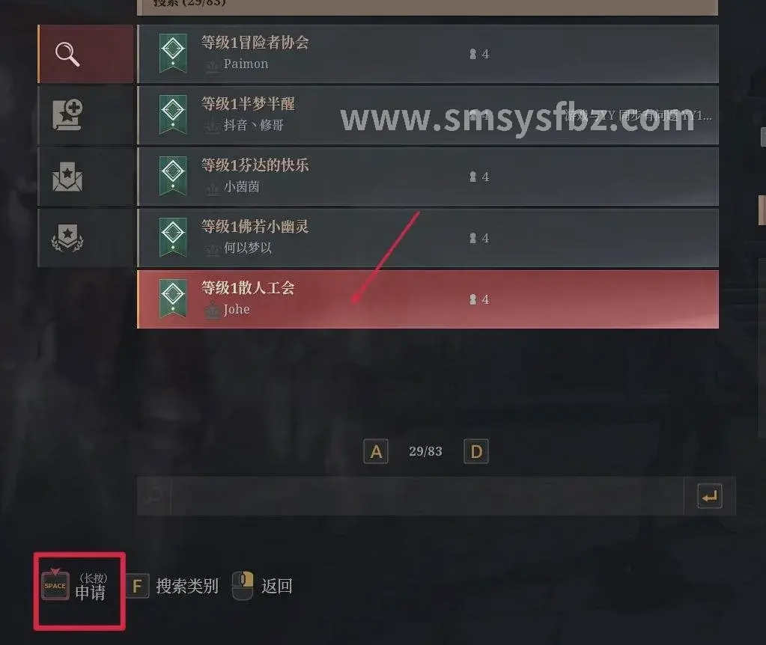Screen dimensions: 766x645
Task: Click the green banner emblem of 散人工会
Action: click(x=173, y=299)
